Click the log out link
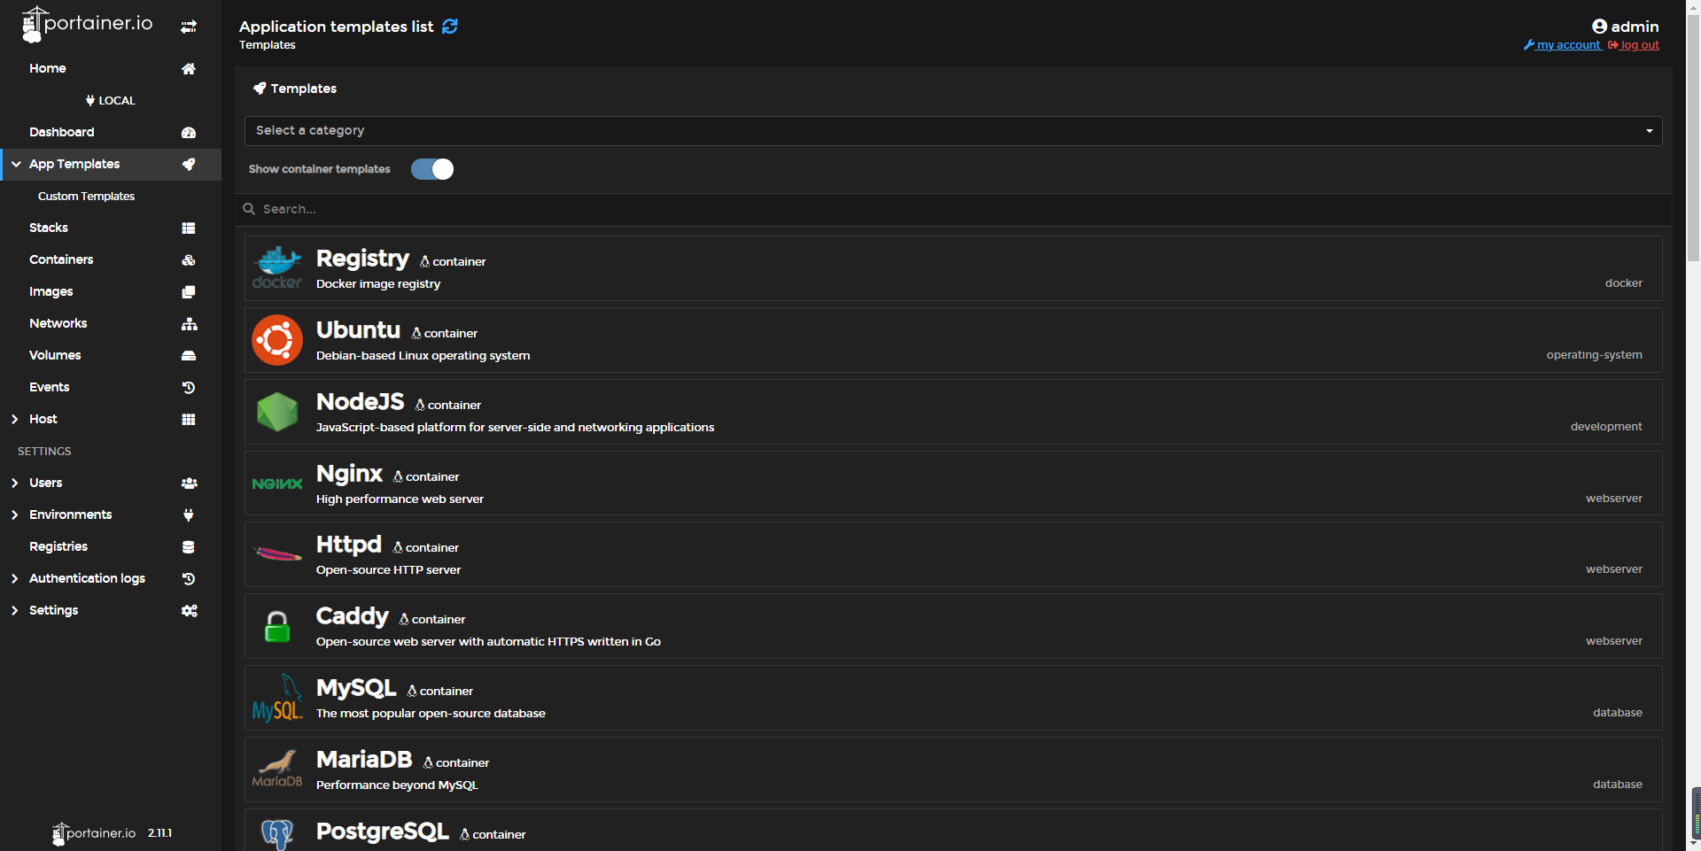 (1634, 45)
